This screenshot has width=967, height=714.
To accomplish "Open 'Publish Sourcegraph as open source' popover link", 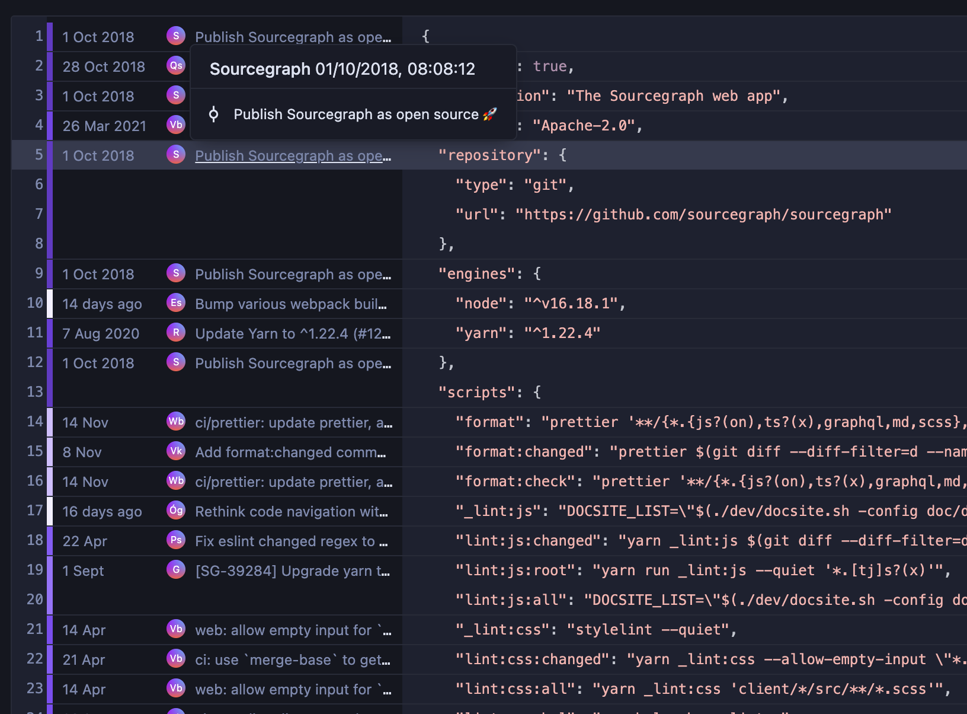I will click(x=365, y=114).
